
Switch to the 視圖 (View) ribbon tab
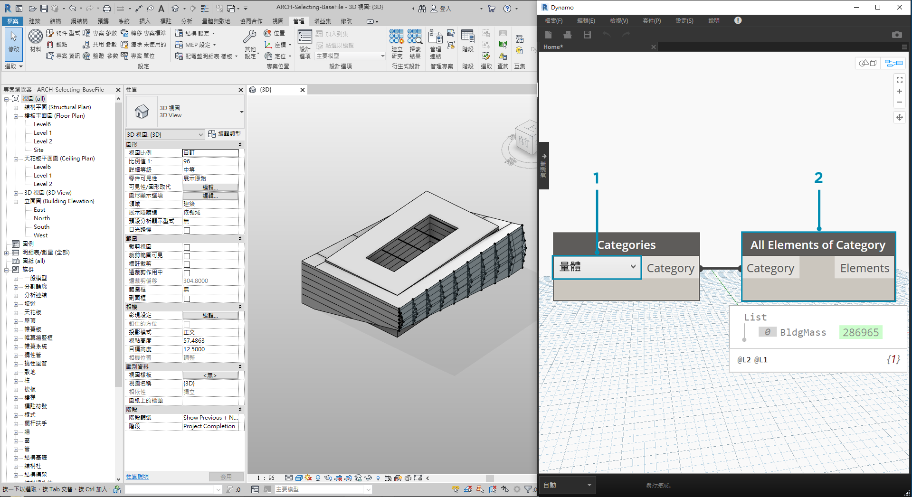point(278,21)
